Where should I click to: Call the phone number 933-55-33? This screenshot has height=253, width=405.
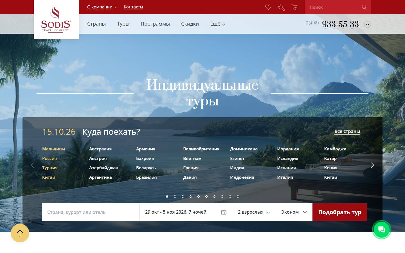340,24
